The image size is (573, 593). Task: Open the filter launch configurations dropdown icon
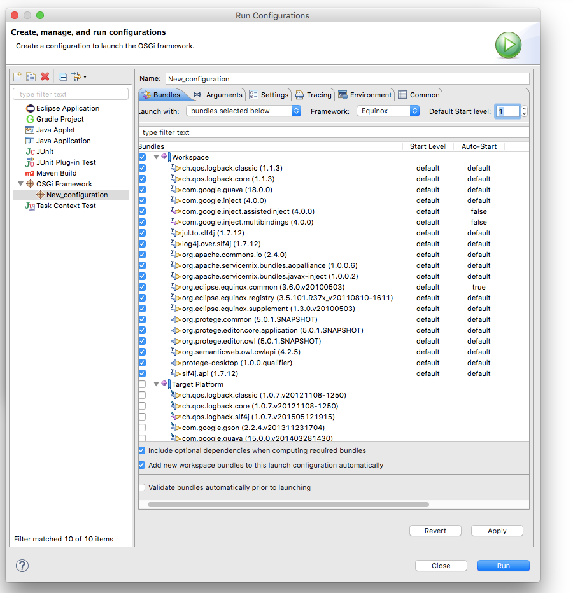tap(79, 77)
